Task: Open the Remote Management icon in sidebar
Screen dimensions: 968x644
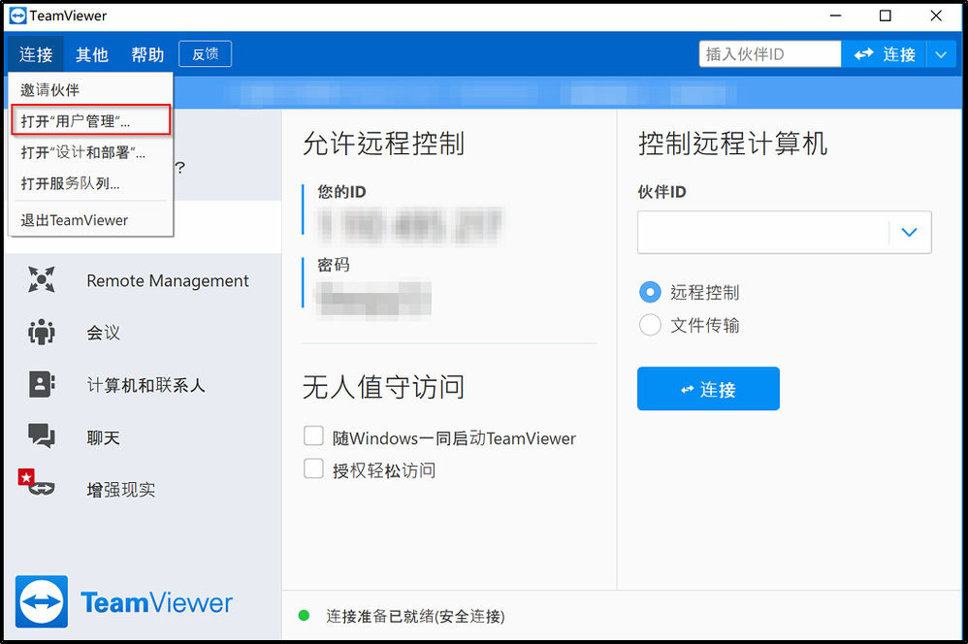Action: tap(42, 279)
